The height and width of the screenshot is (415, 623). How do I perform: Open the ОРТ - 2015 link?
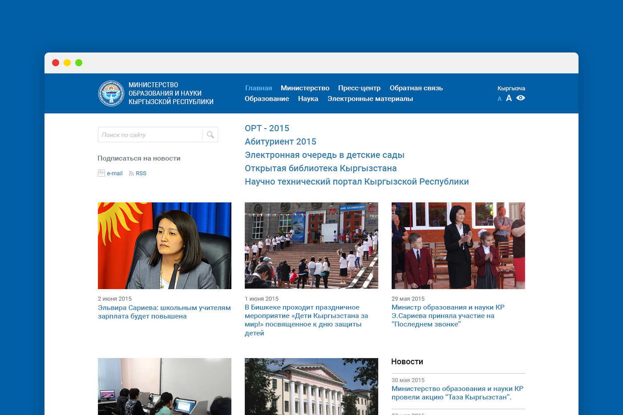(x=267, y=128)
